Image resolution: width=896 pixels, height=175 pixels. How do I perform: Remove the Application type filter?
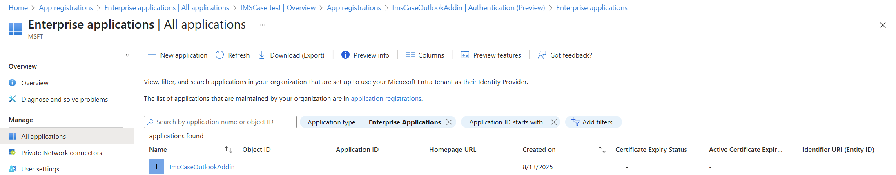[x=449, y=122]
